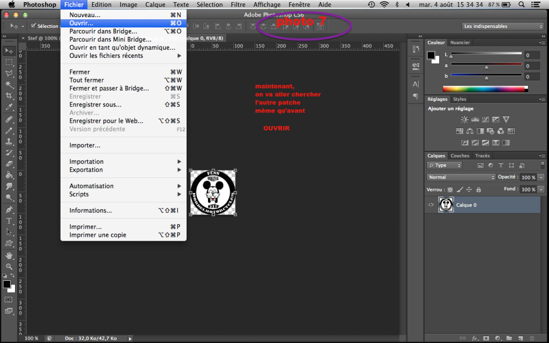This screenshot has width=549, height=343.
Task: Select the Eraser tool
Action: click(9, 164)
